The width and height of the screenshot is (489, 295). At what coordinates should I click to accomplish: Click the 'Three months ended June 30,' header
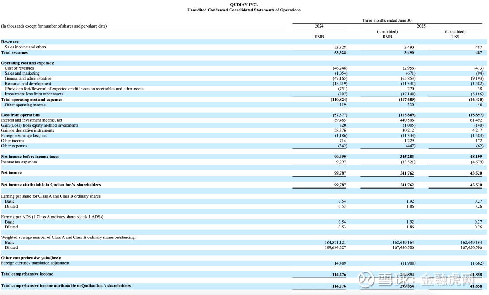tap(387, 20)
